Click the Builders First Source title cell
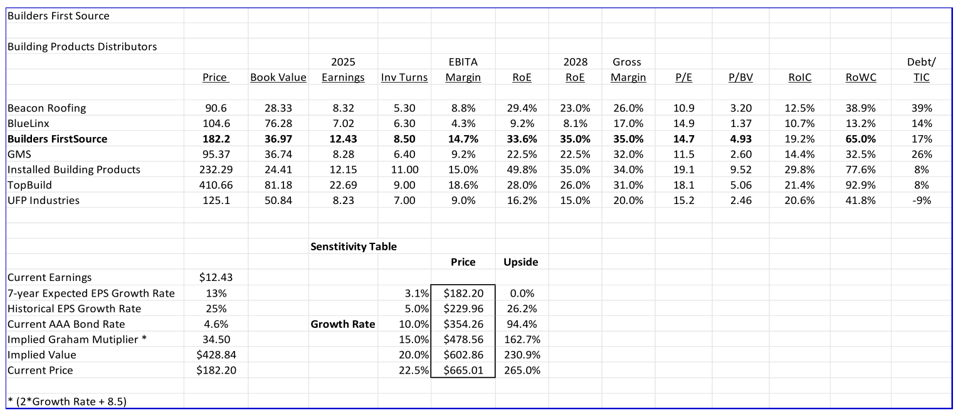Screen dimensions: 958x413 [x=58, y=16]
